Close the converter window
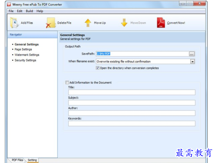The height and width of the screenshot is (163, 215). pos(200,4)
